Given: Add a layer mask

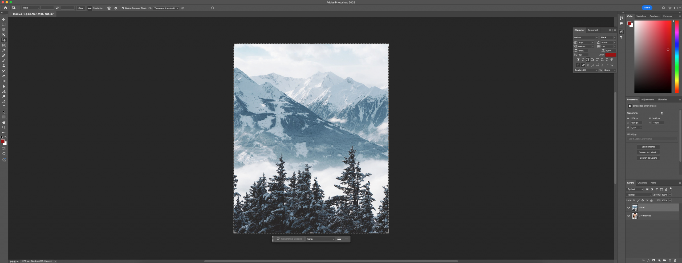Looking at the screenshot, I should pyautogui.click(x=654, y=260).
